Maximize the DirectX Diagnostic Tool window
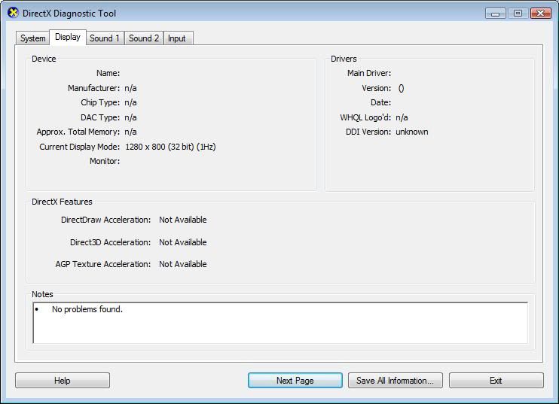559x404 pixels. coord(518,14)
